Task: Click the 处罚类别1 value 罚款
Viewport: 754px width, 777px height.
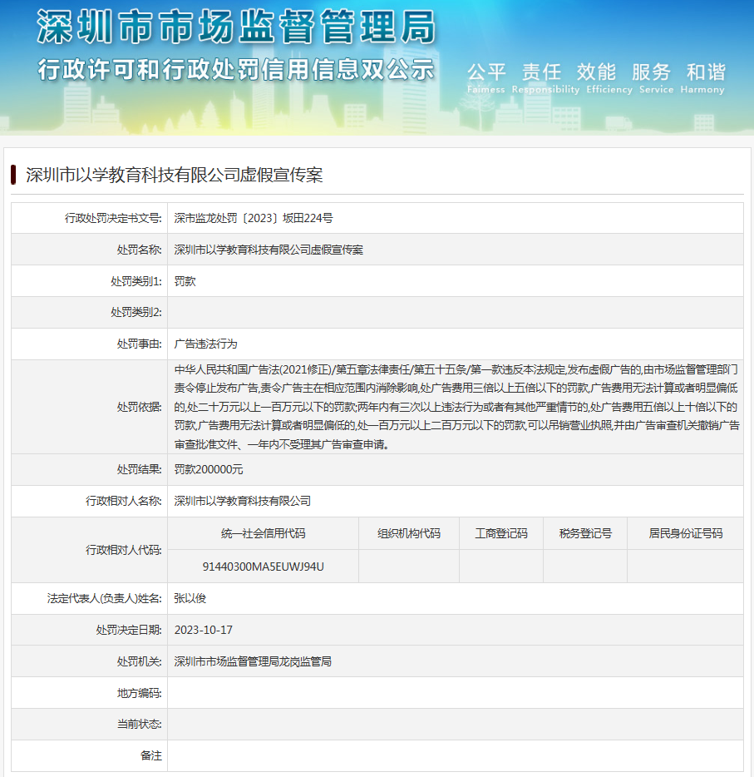Action: click(x=185, y=282)
